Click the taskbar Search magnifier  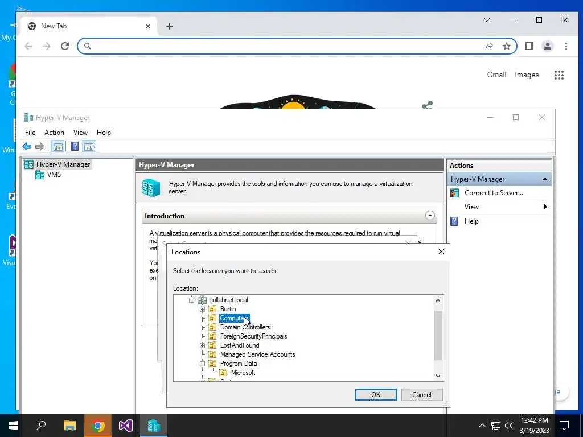click(x=41, y=426)
